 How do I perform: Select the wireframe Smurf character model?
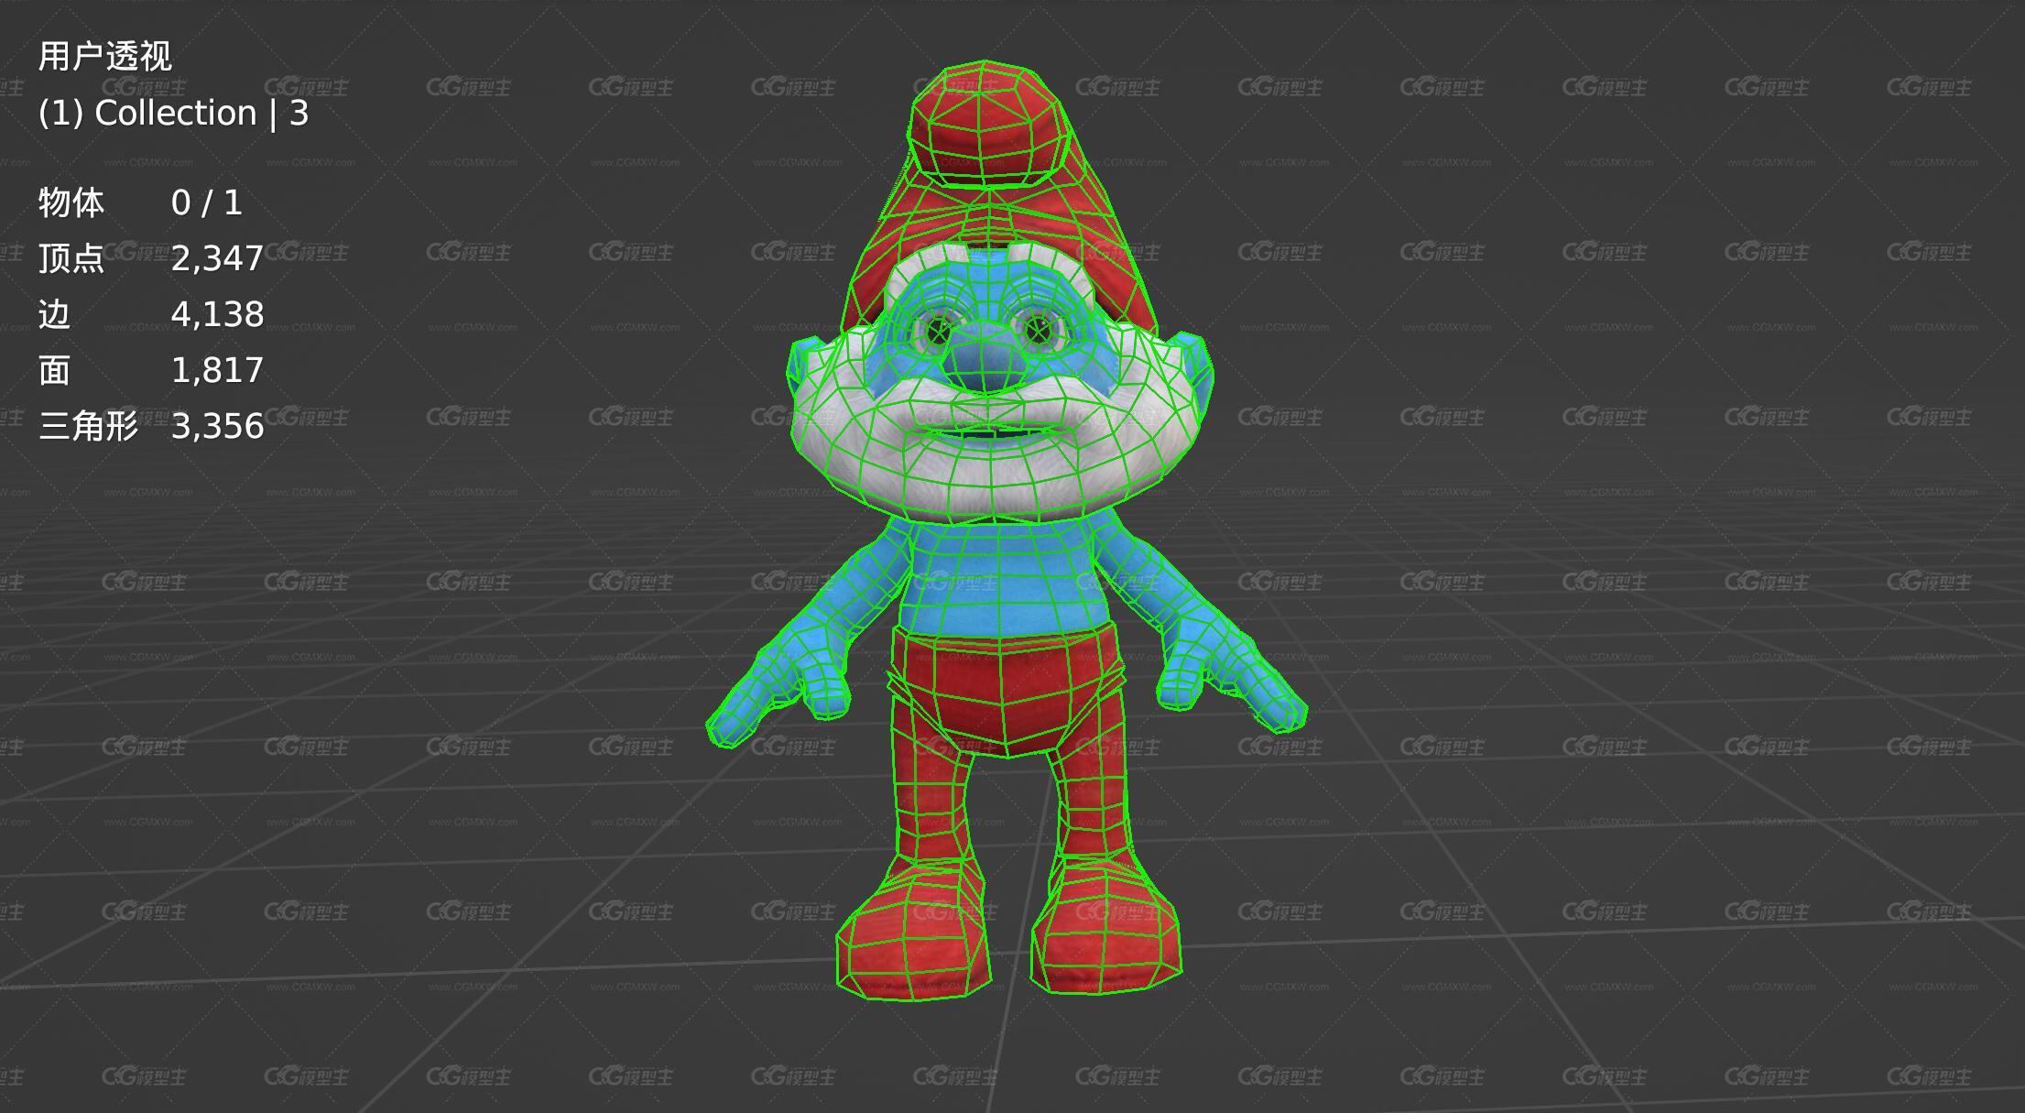[x=1006, y=529]
